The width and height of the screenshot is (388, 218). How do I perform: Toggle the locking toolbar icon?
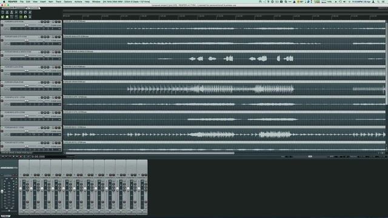(30, 17)
